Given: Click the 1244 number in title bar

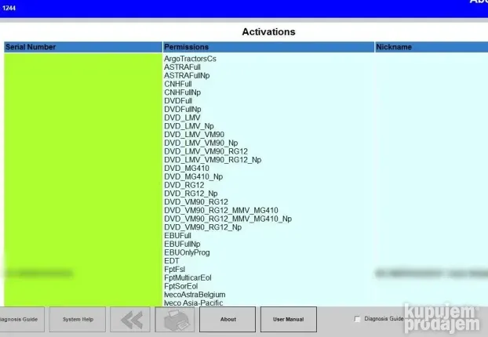Looking at the screenshot, I should point(9,8).
